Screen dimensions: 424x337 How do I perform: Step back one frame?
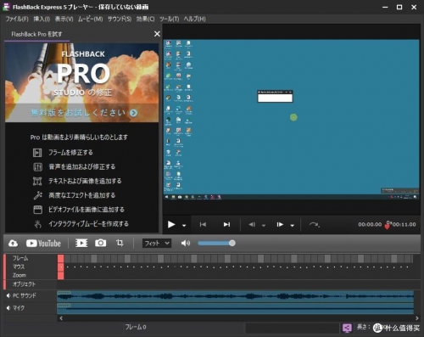coord(252,225)
